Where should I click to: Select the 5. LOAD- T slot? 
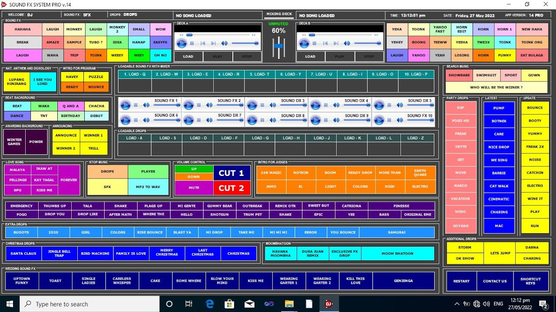click(260, 74)
